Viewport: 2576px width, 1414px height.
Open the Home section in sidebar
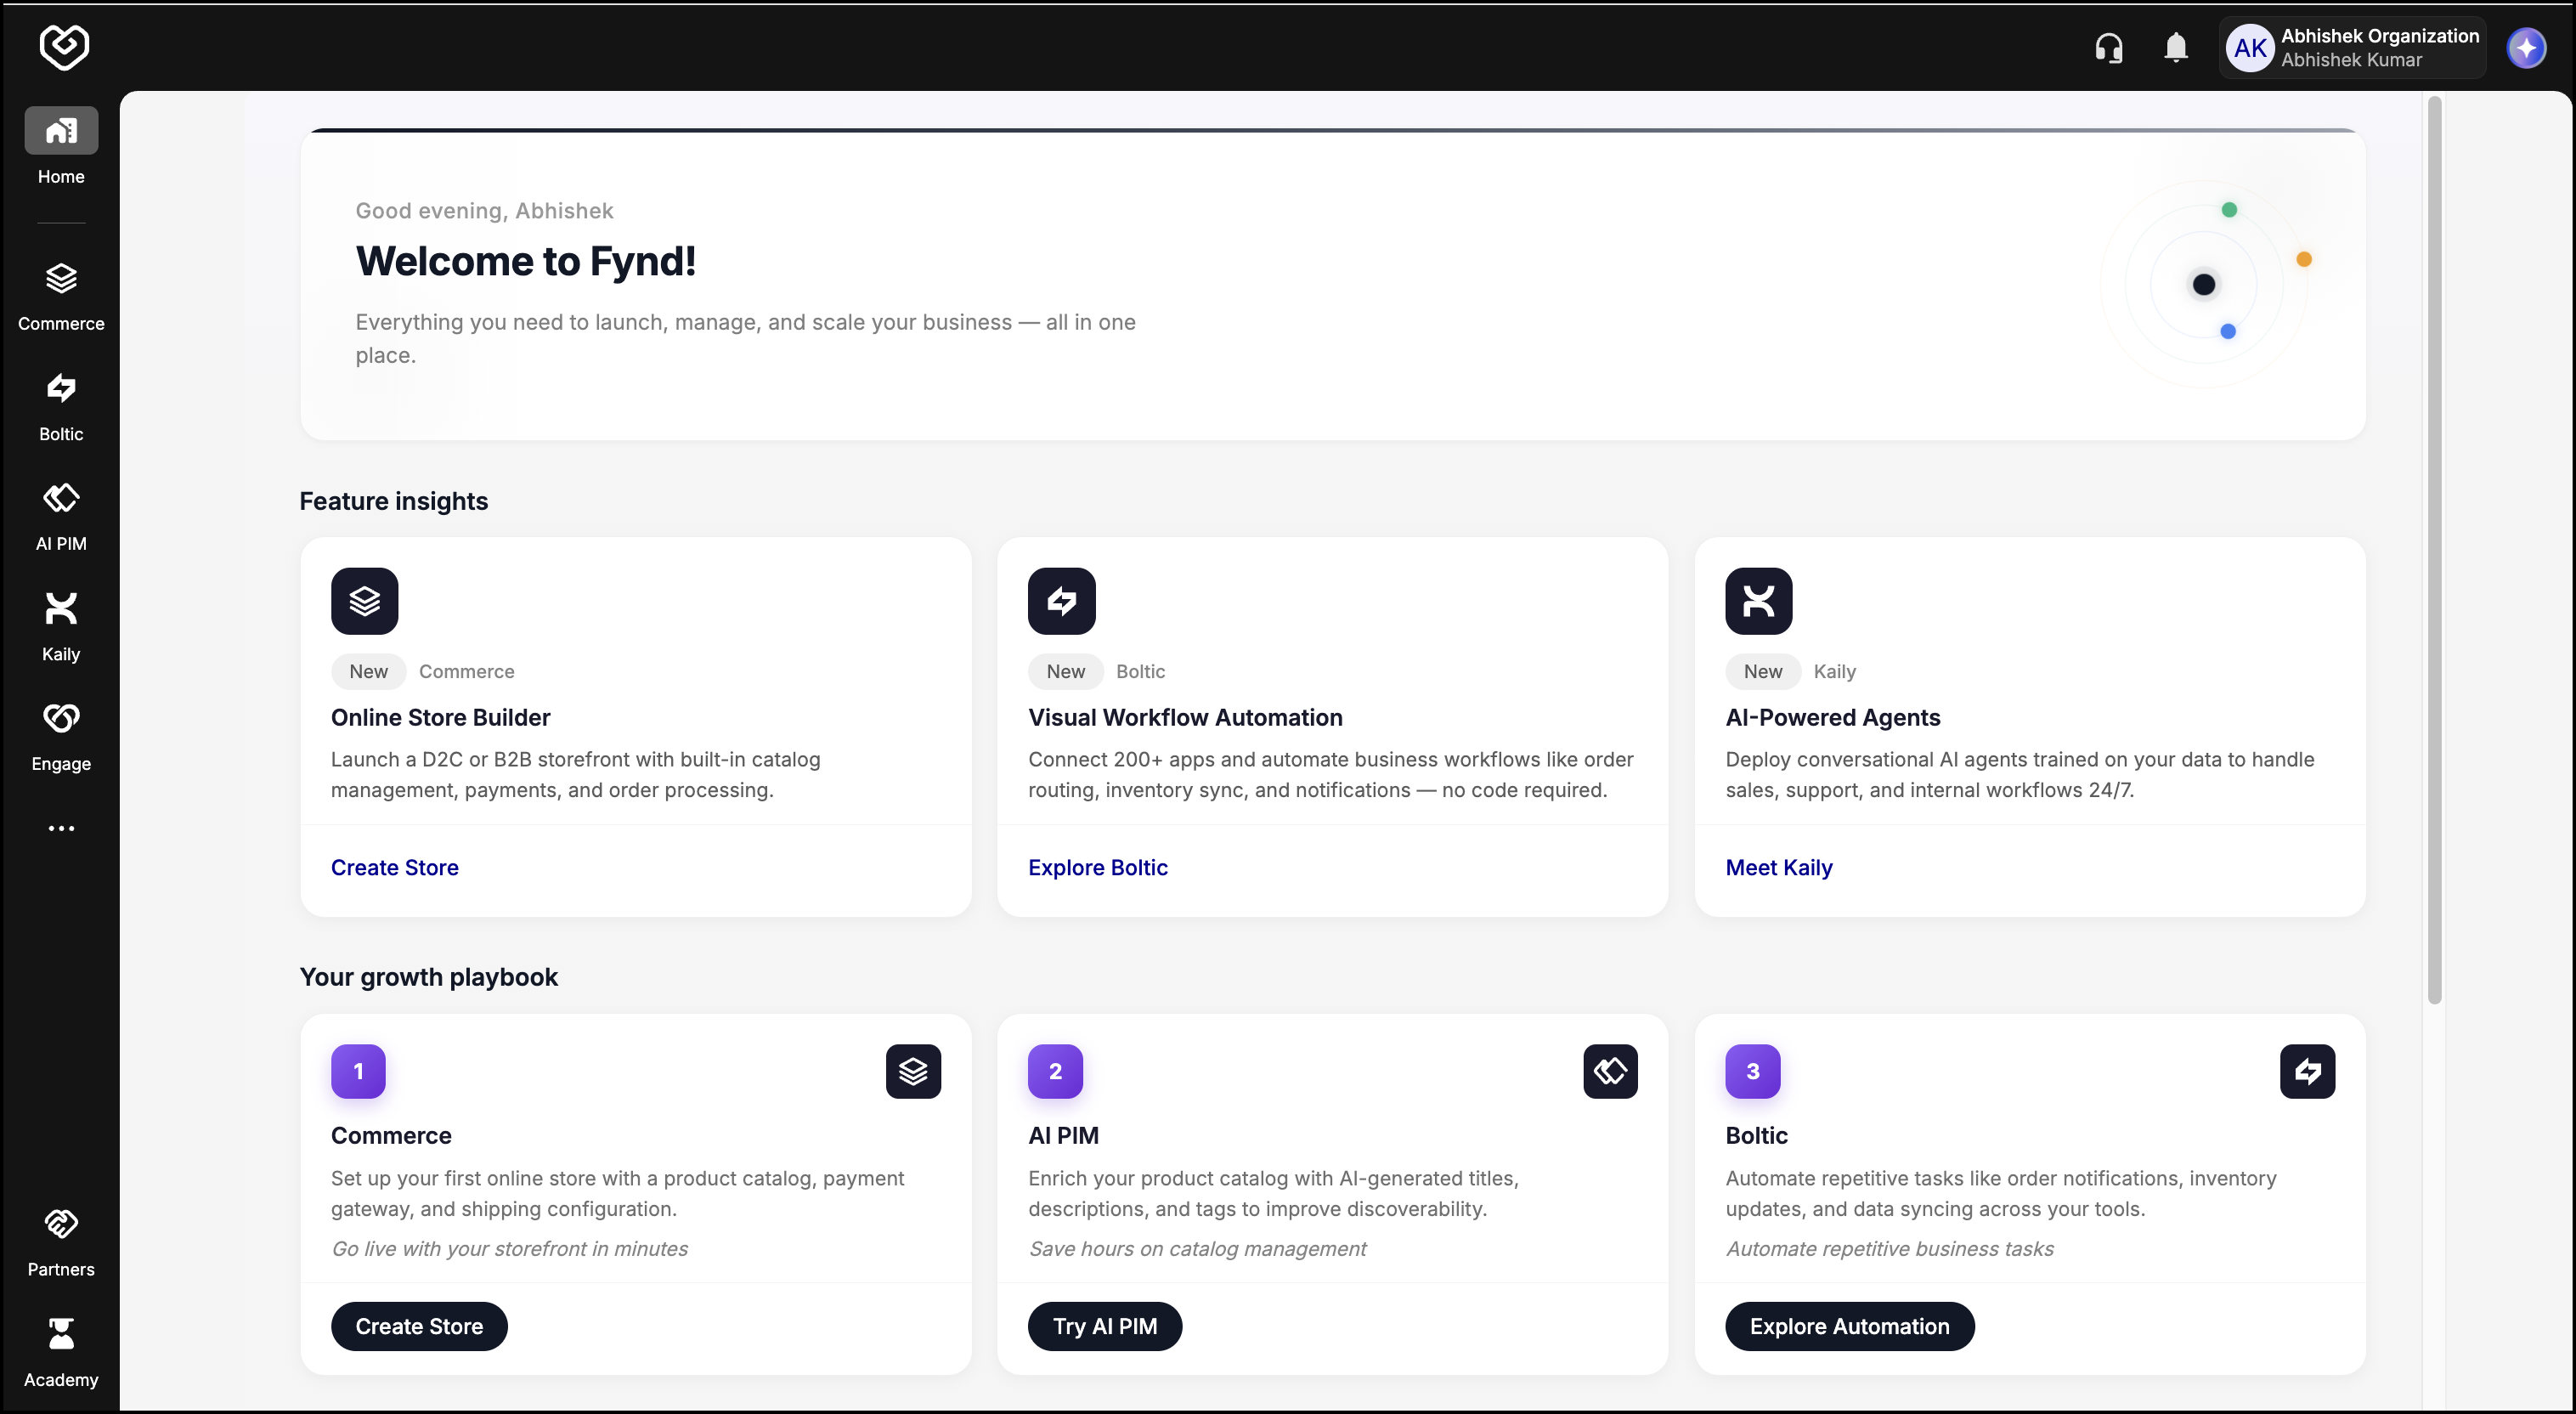(61, 148)
